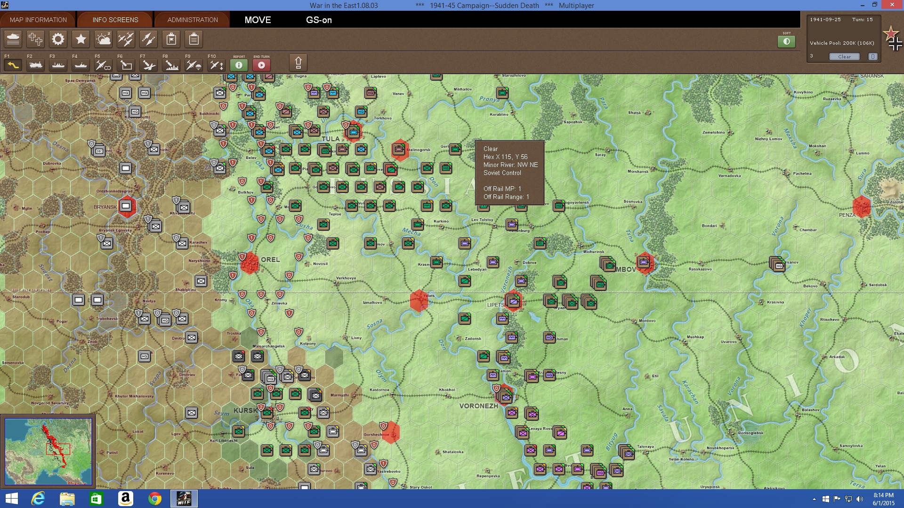Select the F1 move mode arrow icon
Screen dimensions: 904x508
13,65
